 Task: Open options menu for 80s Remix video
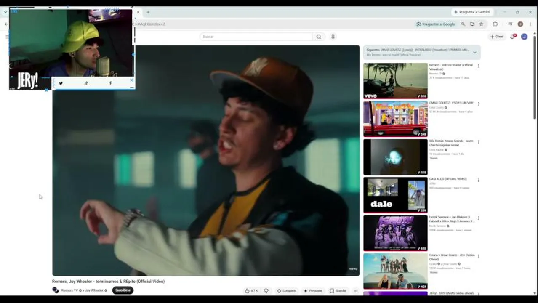point(478,142)
